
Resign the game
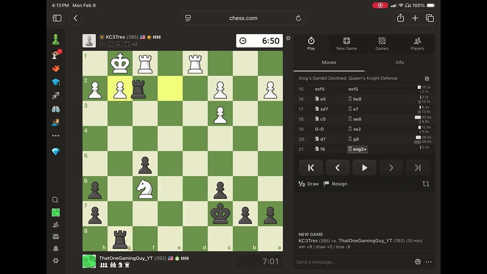[335, 184]
